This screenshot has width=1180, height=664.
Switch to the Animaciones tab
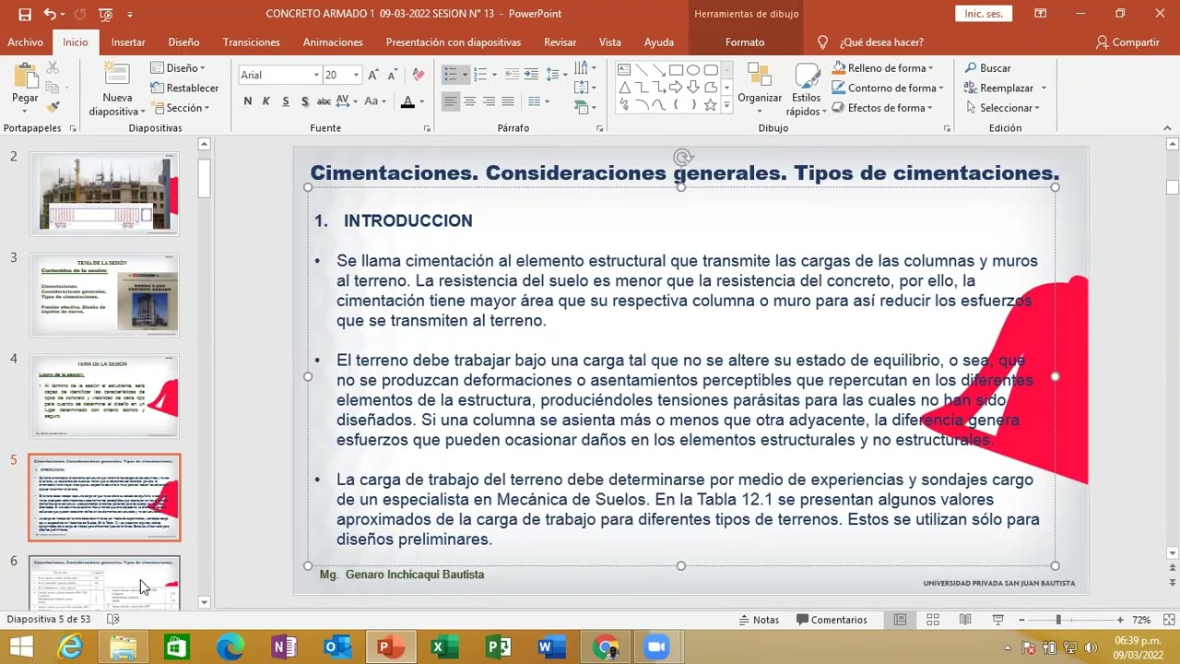(333, 42)
